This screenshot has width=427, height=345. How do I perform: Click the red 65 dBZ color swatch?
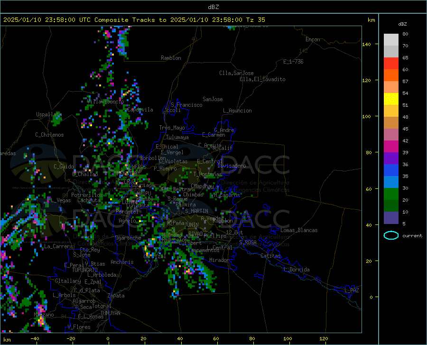pyautogui.click(x=391, y=64)
